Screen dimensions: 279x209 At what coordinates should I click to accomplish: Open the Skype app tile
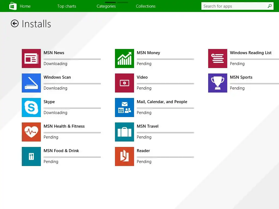click(31, 107)
